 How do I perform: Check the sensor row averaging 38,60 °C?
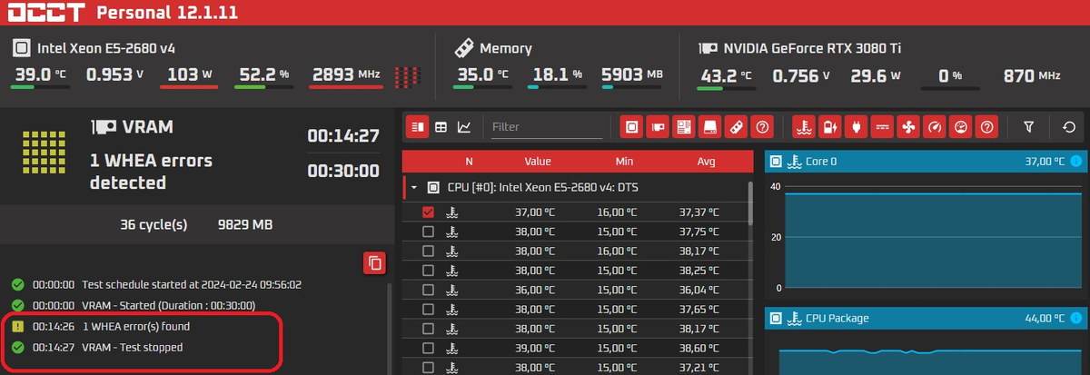(429, 348)
